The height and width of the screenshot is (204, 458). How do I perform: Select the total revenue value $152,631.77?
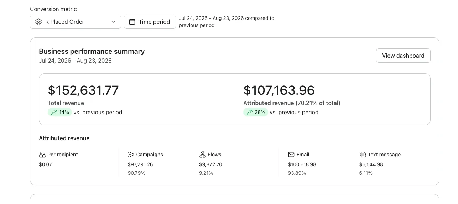coord(83,90)
